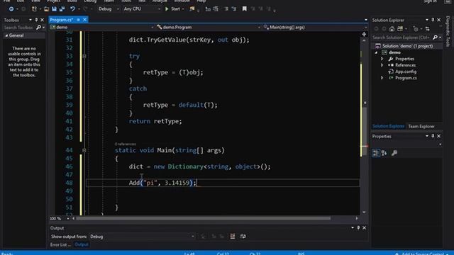Click the Search Toolbox input field

click(19, 28)
